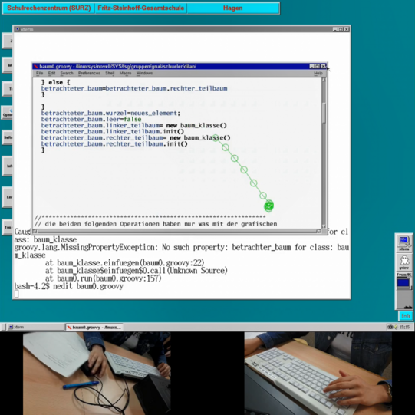Open the Windows menu in nedit
415x415 pixels.
coord(144,73)
